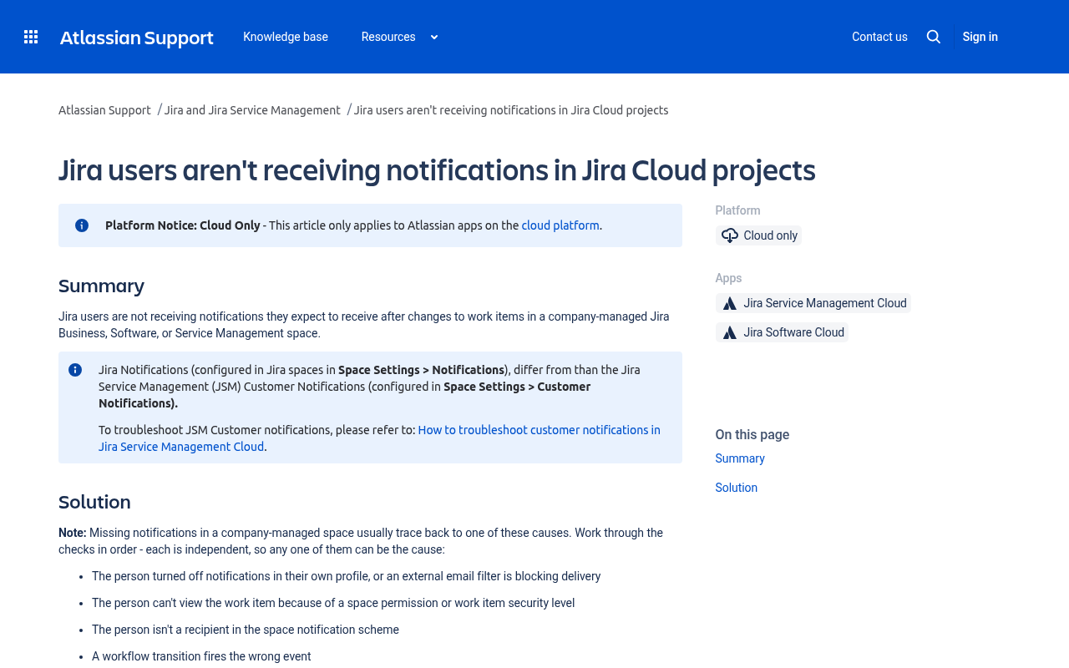
Task: Click the Summary section heading
Action: [101, 286]
